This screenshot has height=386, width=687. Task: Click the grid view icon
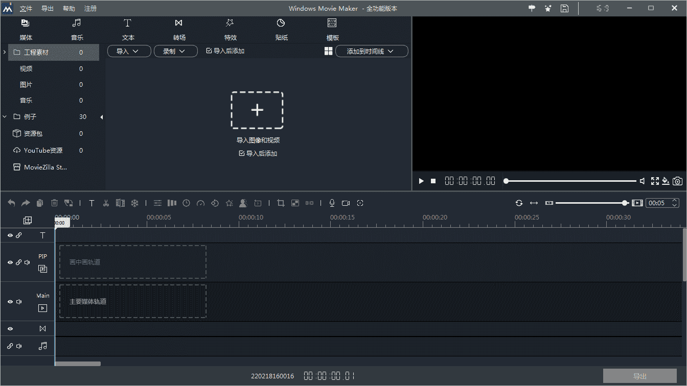tap(328, 51)
